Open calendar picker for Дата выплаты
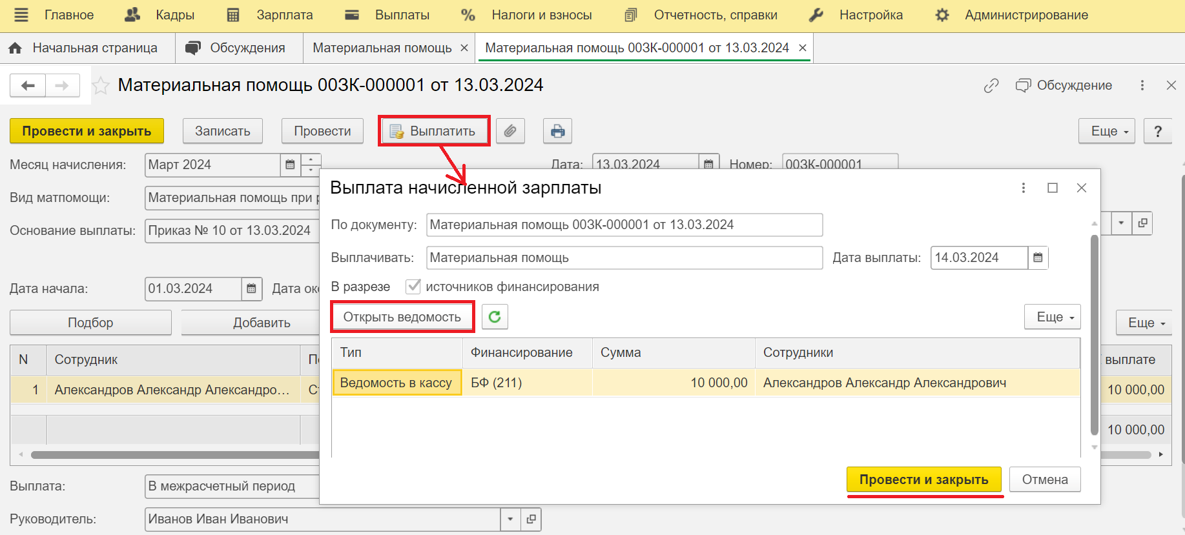 click(x=1038, y=257)
